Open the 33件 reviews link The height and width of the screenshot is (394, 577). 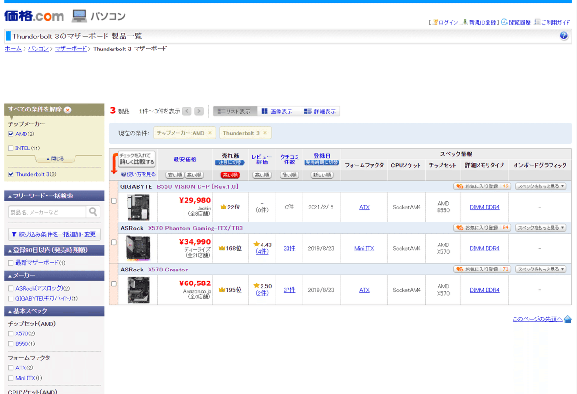(289, 248)
